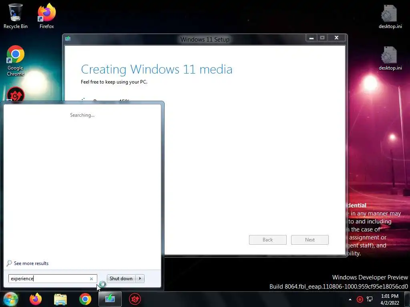The image size is (410, 307).
Task: Launch Firefox from the desktop shortcut
Action: pos(46,16)
